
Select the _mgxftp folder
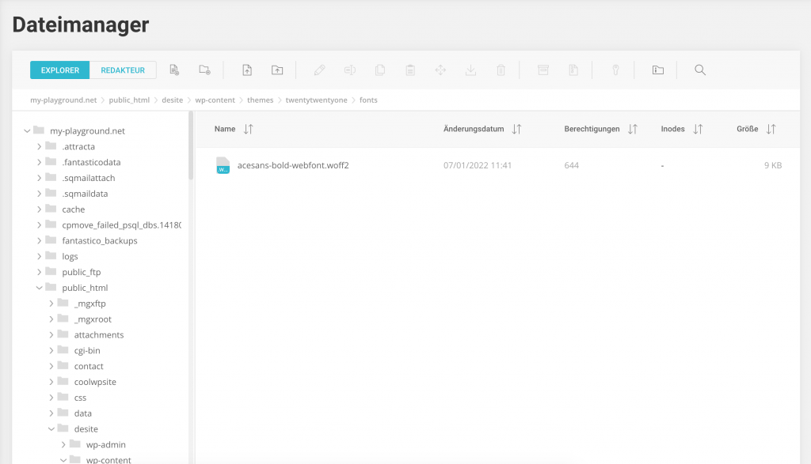coord(90,304)
